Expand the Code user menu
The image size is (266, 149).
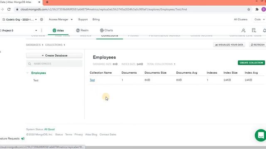pos(259,19)
